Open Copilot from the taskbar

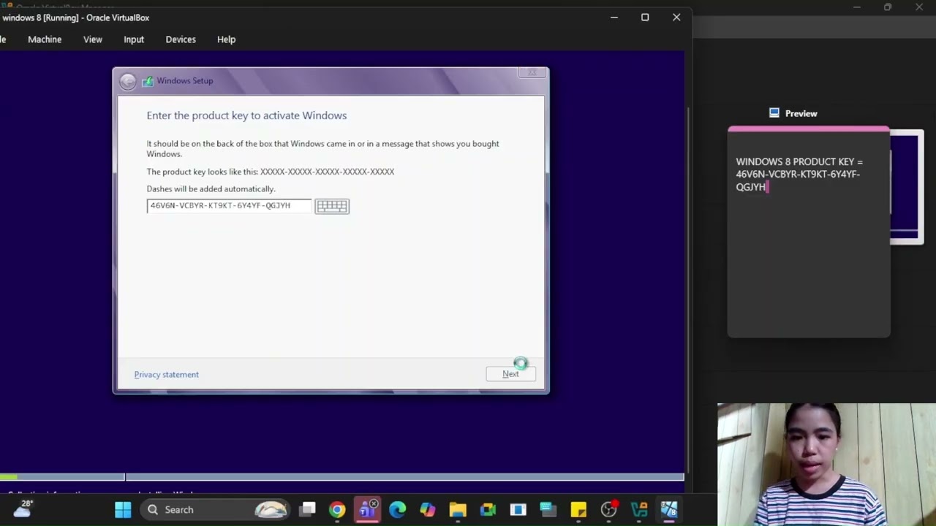tap(427, 510)
